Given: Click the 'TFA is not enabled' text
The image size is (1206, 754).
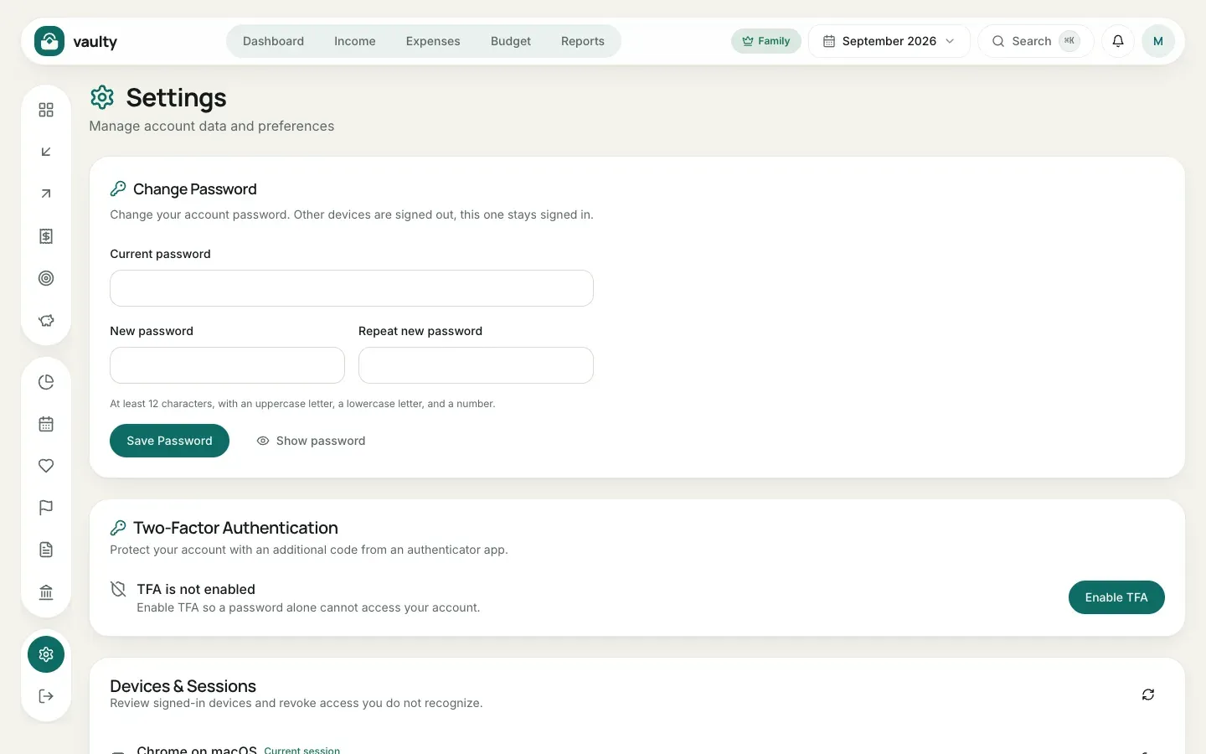Looking at the screenshot, I should pyautogui.click(x=196, y=589).
